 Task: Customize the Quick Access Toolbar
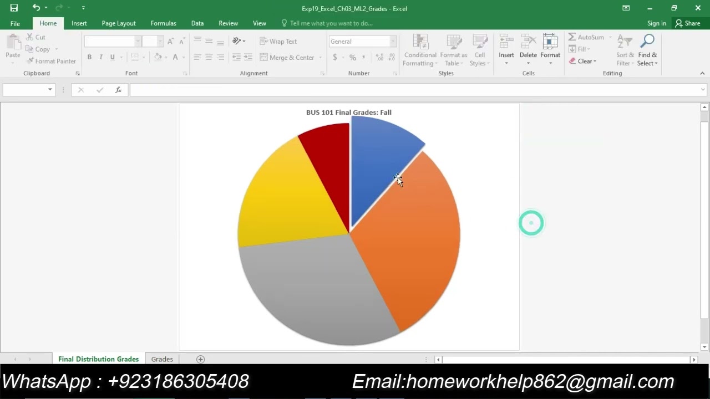83,8
